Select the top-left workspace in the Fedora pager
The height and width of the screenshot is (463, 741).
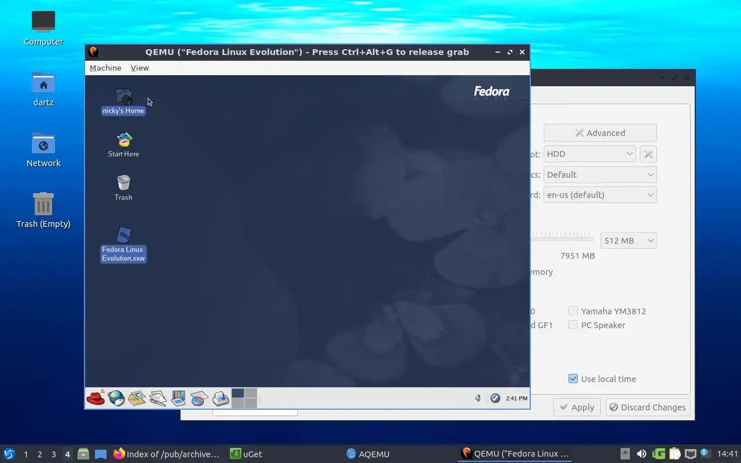237,393
